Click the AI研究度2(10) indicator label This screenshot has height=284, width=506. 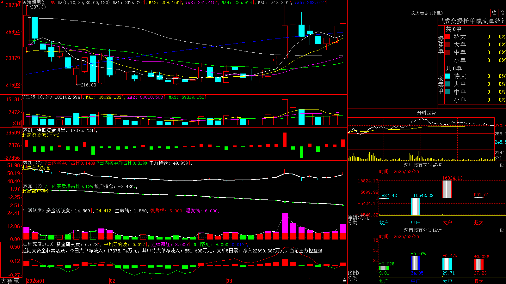38,244
